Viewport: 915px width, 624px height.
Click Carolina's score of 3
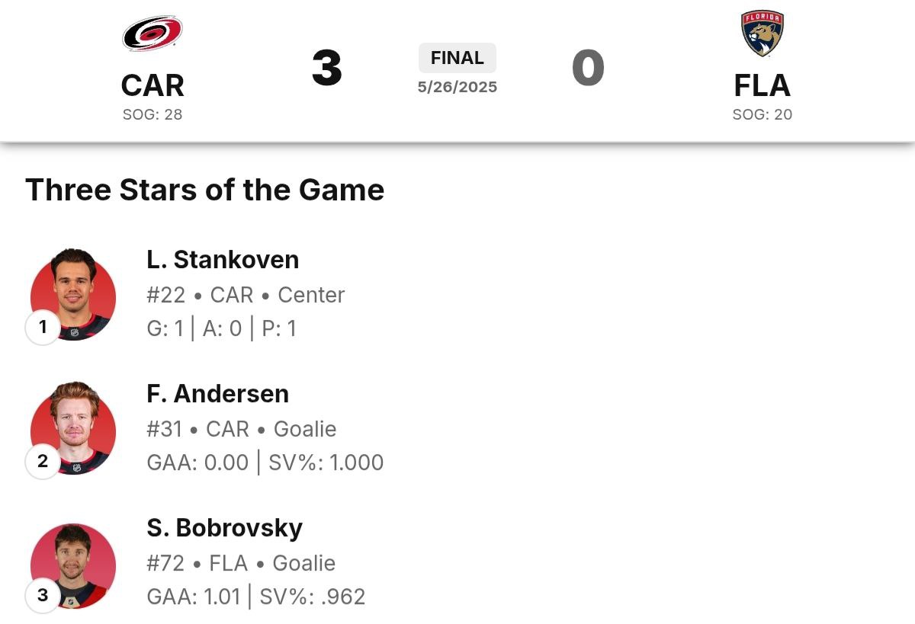327,68
